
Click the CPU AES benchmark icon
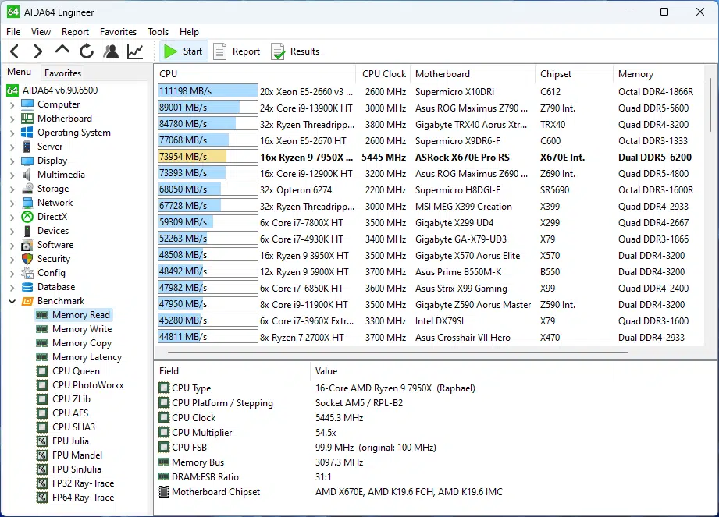tap(42, 413)
